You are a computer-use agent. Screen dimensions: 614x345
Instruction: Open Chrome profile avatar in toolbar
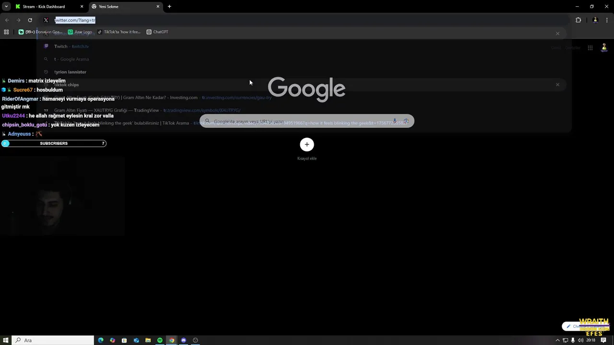click(x=595, y=20)
